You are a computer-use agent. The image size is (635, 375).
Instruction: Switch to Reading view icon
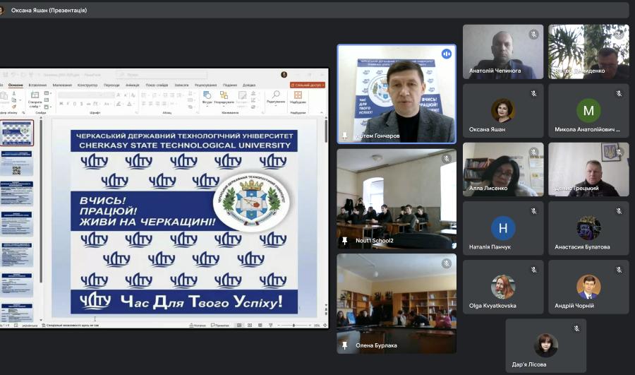[260, 325]
